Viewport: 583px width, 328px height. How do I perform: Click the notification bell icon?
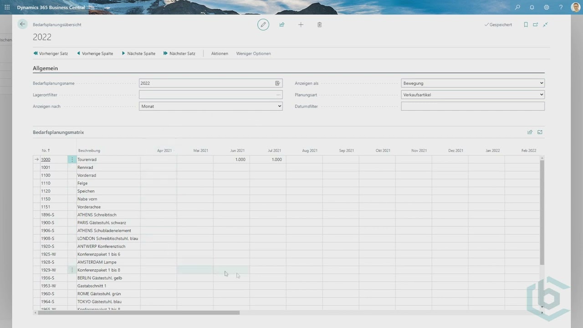point(532,7)
